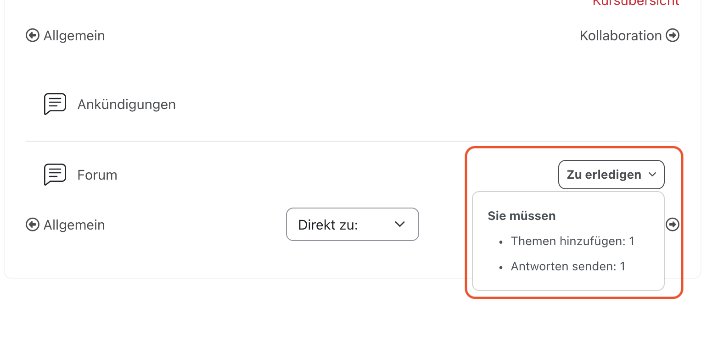This screenshot has height=362, width=718.
Task: Click the speech-bubble icon beside Forum
Action: click(55, 175)
